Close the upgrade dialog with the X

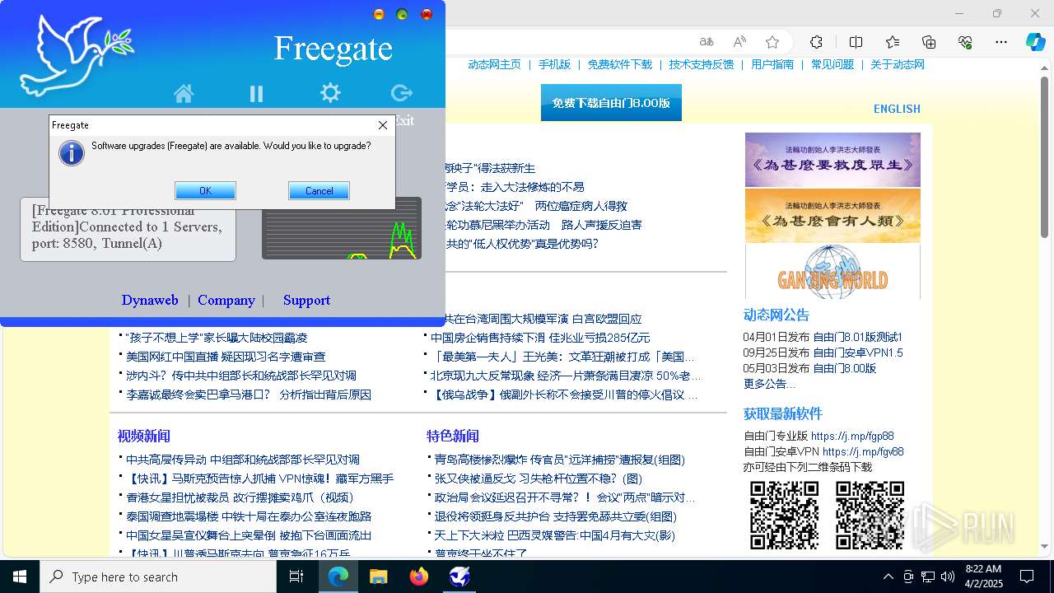[383, 125]
